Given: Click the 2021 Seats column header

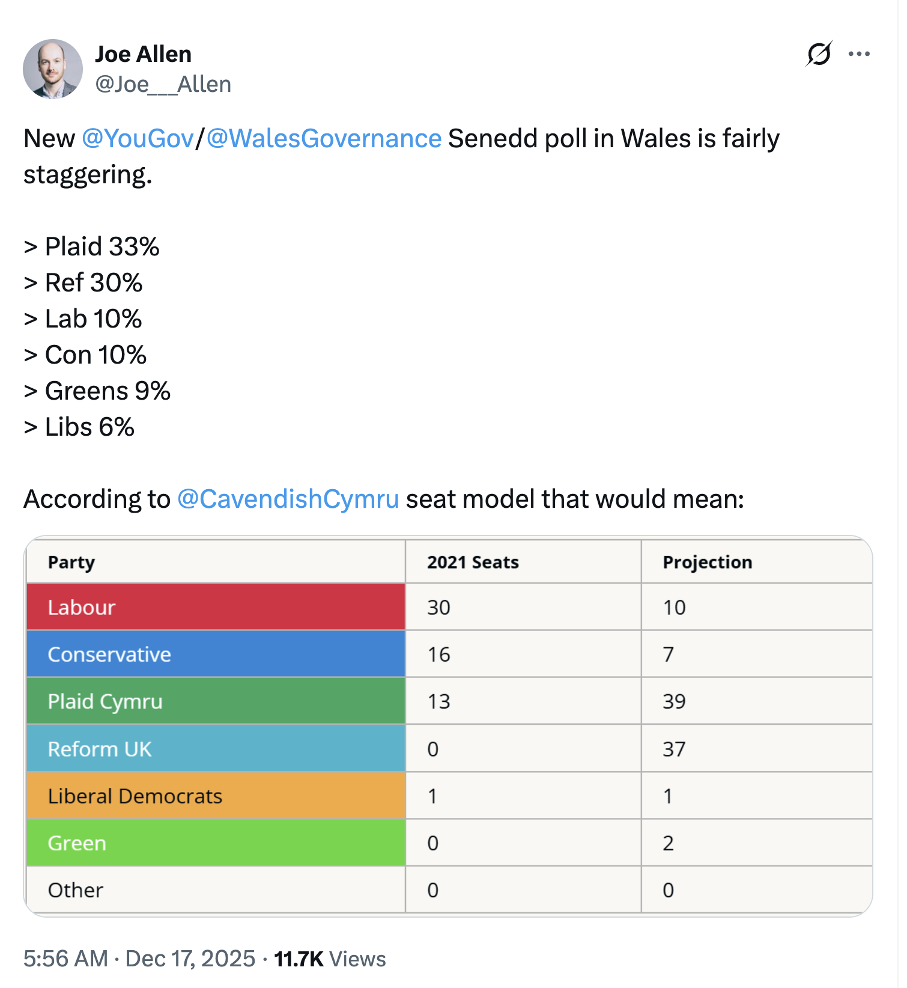Looking at the screenshot, I should coord(473,563).
